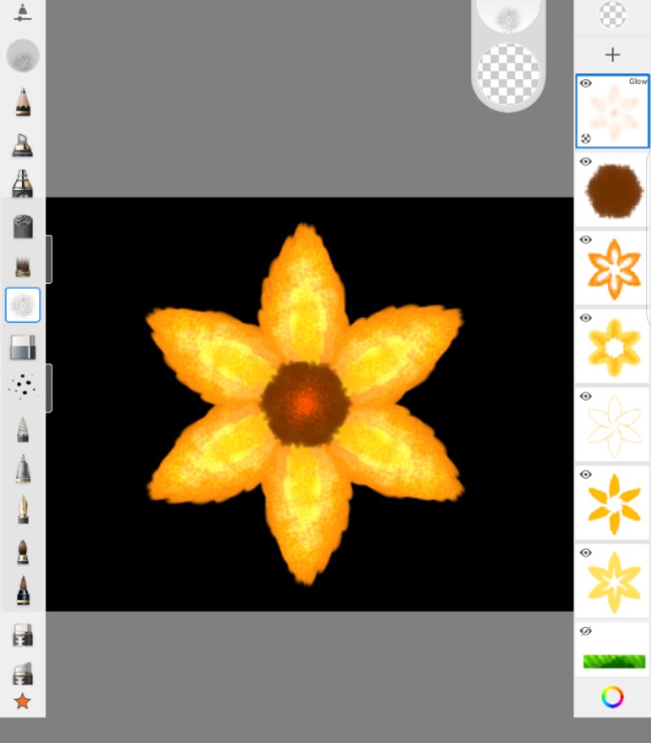Select the second flat synthetic brush above star
The image size is (651, 743).
[x=23, y=674]
